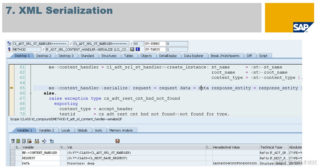Click the CL_REST_BASE_REQUEST class value cell
Viewport: 319px width, 167px height.
pyautogui.click(x=136, y=158)
